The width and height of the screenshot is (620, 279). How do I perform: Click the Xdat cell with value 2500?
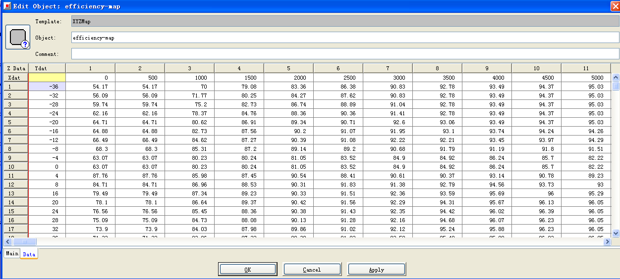[338, 78]
